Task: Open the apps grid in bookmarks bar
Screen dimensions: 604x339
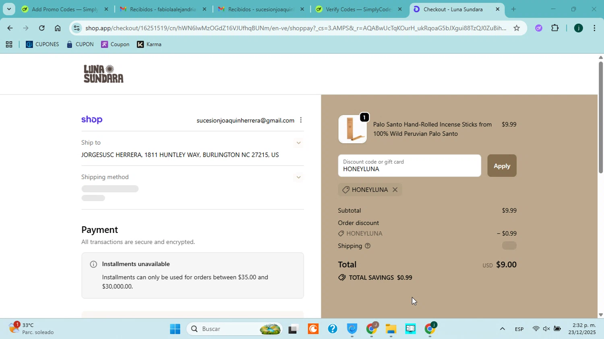Action: [x=9, y=45]
